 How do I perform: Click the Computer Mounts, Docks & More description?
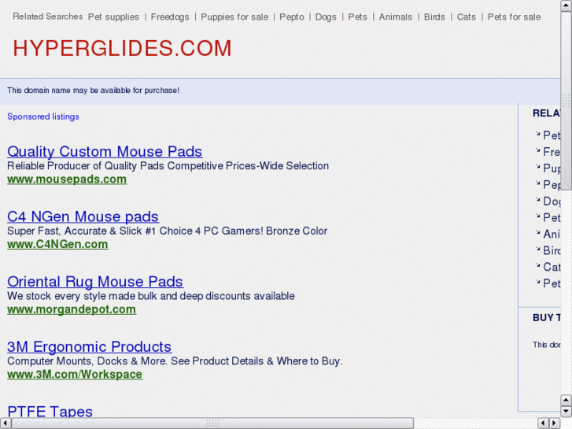[175, 361]
